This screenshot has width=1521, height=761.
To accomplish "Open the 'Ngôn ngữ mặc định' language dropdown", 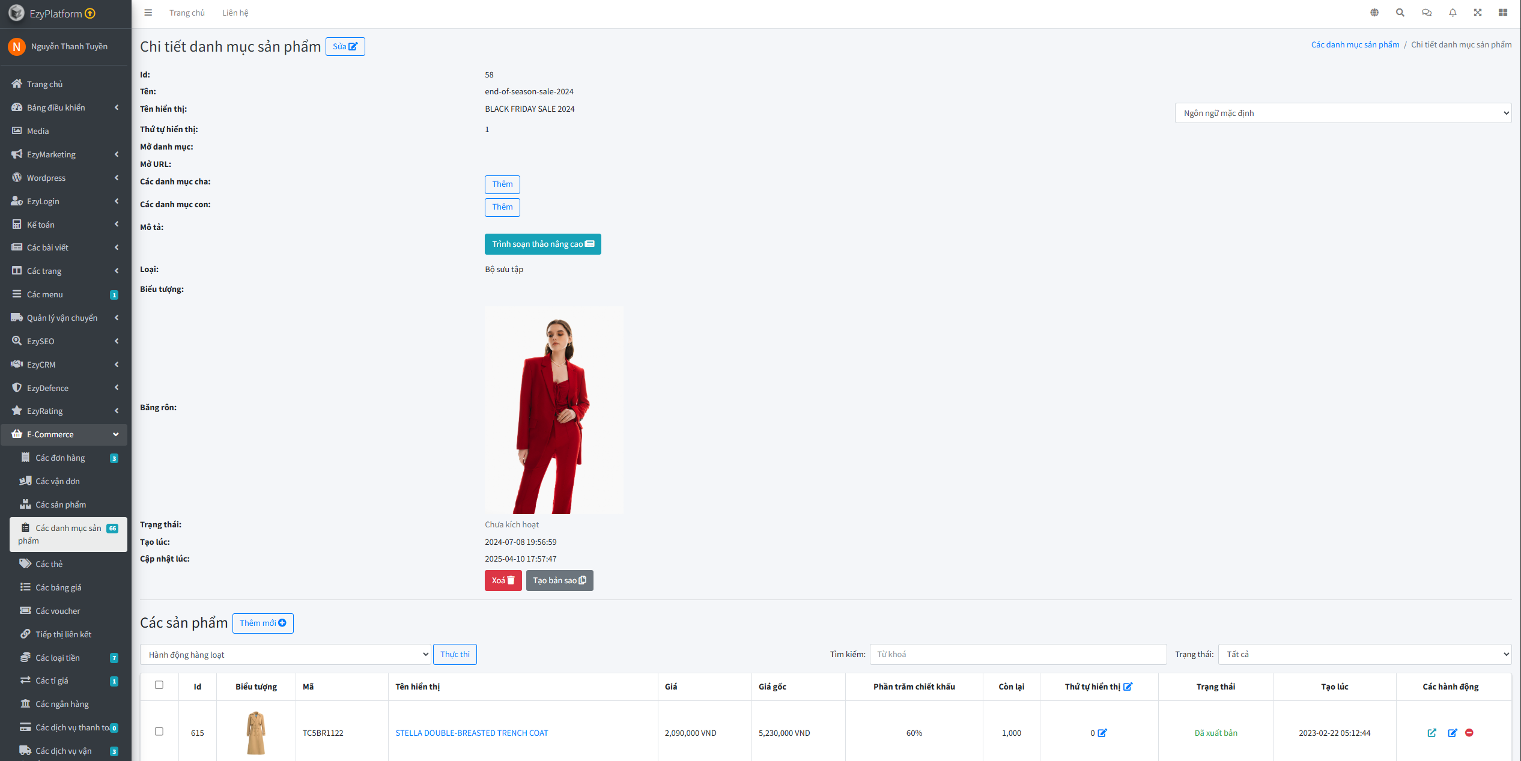I will (x=1343, y=113).
